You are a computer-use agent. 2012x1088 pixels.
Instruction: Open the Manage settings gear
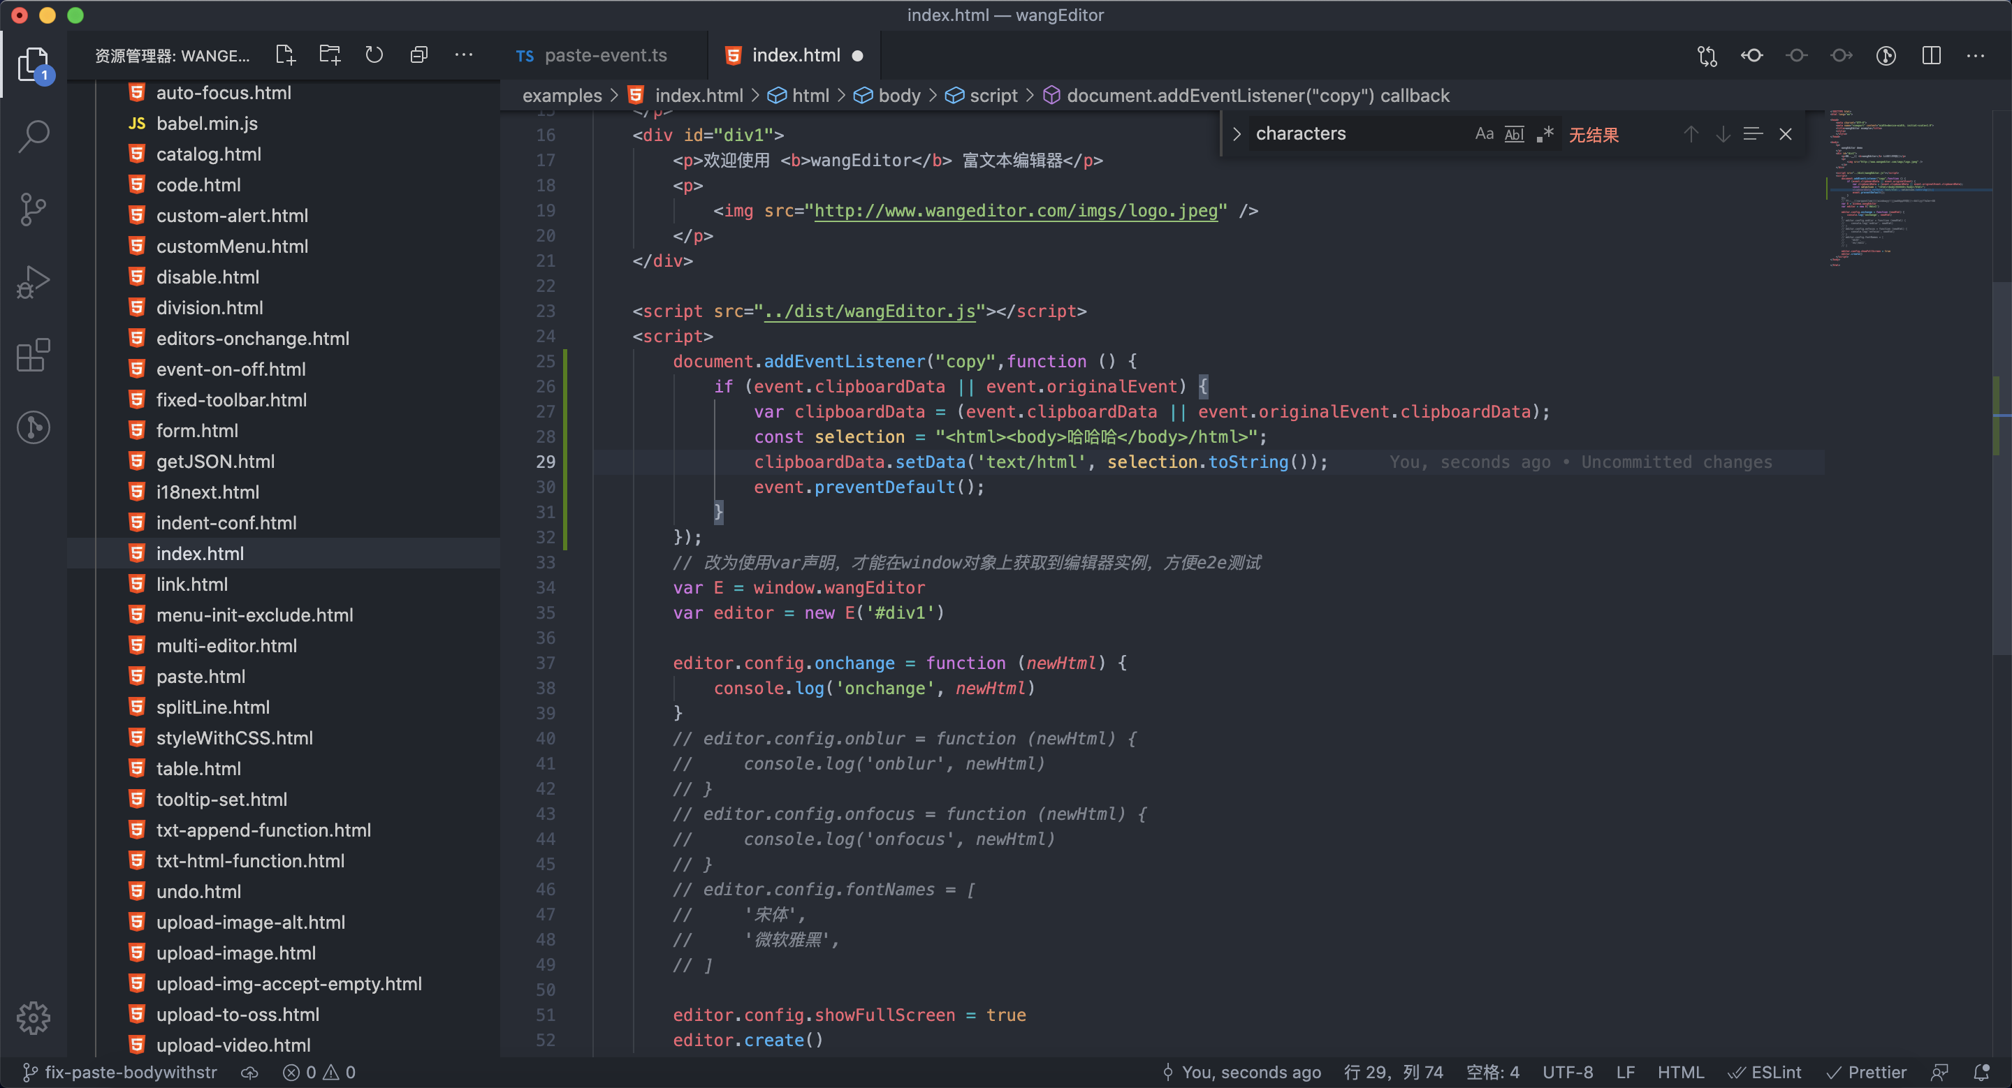click(34, 1017)
